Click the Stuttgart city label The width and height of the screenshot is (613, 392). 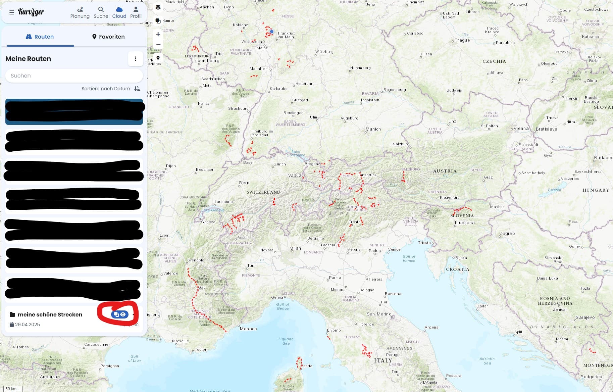pos(300,100)
